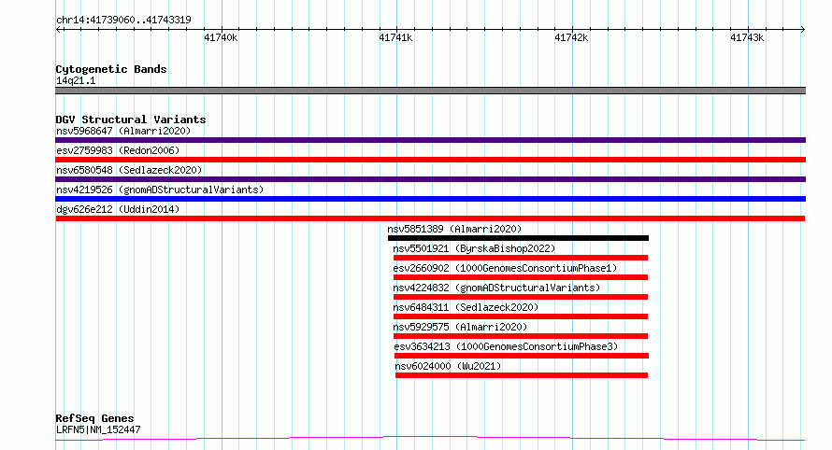Open variant esv2759983 (Redon2006) label
The image size is (832, 450).
coord(118,150)
